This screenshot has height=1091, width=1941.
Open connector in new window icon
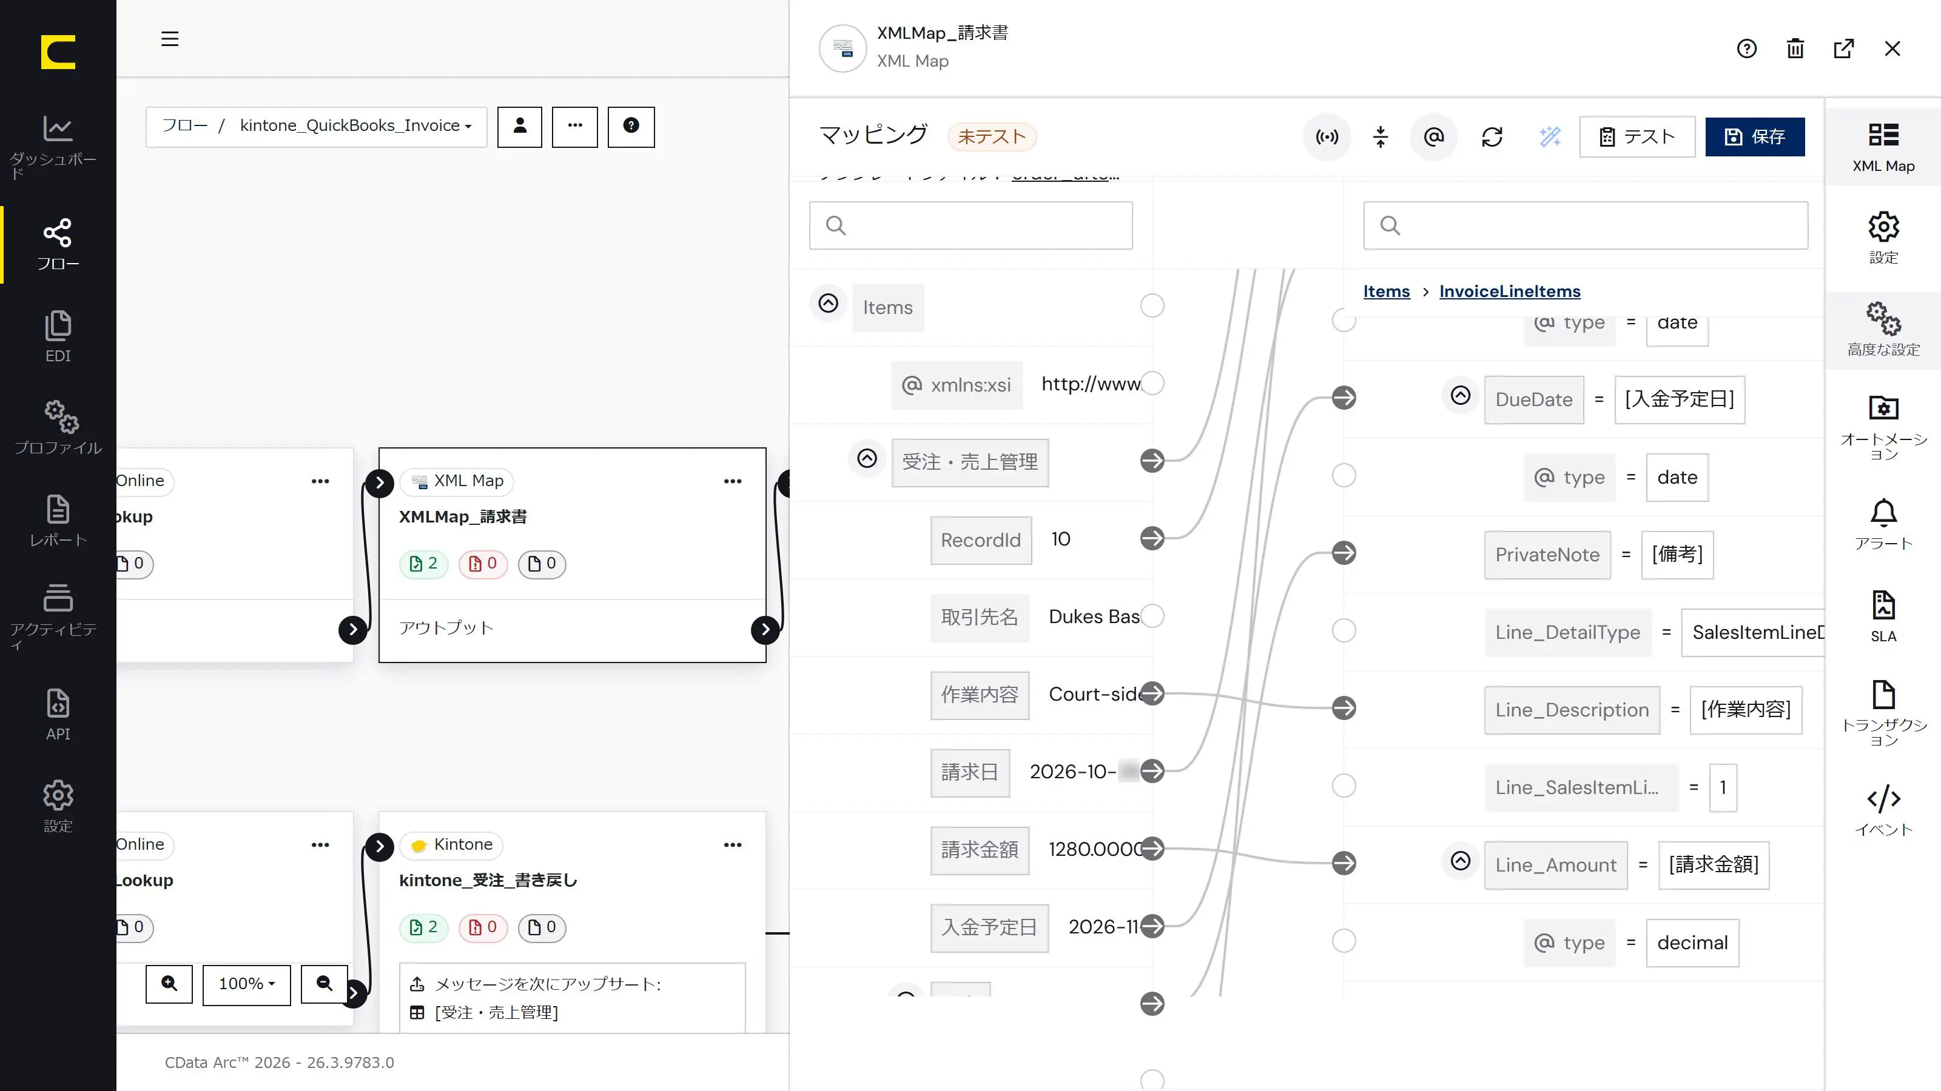pos(1844,49)
